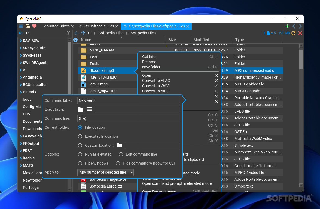The width and height of the screenshot is (320, 209).
Task: Close the C:\Softpedia Files tab
Action: [x=117, y=26]
